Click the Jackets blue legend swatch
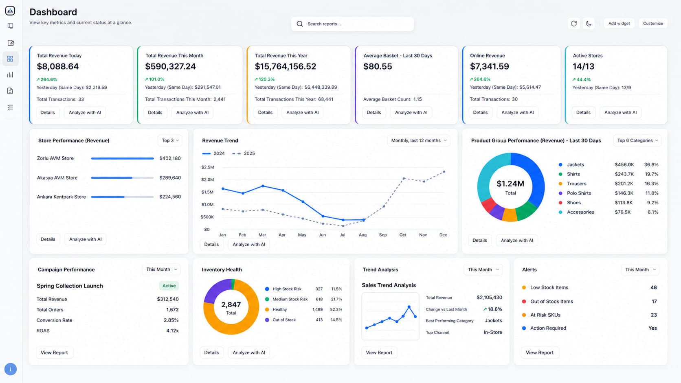This screenshot has width=681, height=383. coord(560,165)
